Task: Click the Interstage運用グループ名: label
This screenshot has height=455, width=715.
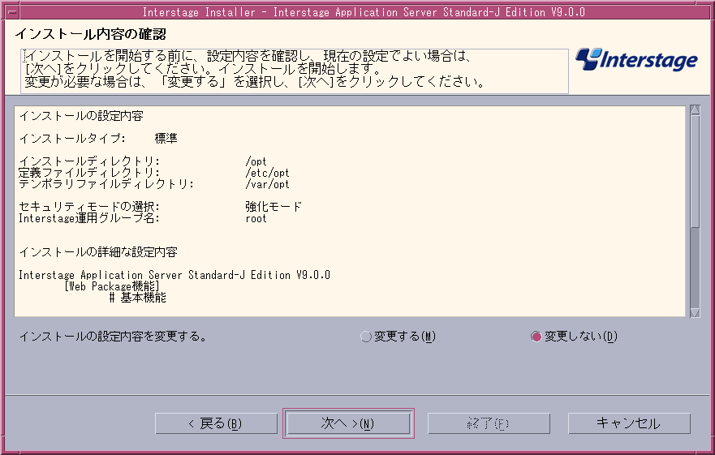Action: 89,218
